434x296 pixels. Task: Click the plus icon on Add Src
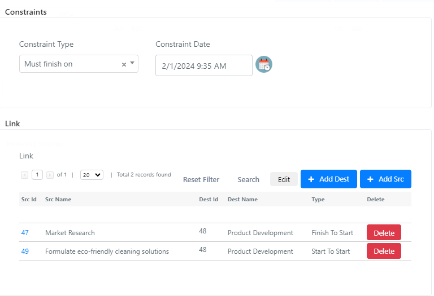click(370, 179)
